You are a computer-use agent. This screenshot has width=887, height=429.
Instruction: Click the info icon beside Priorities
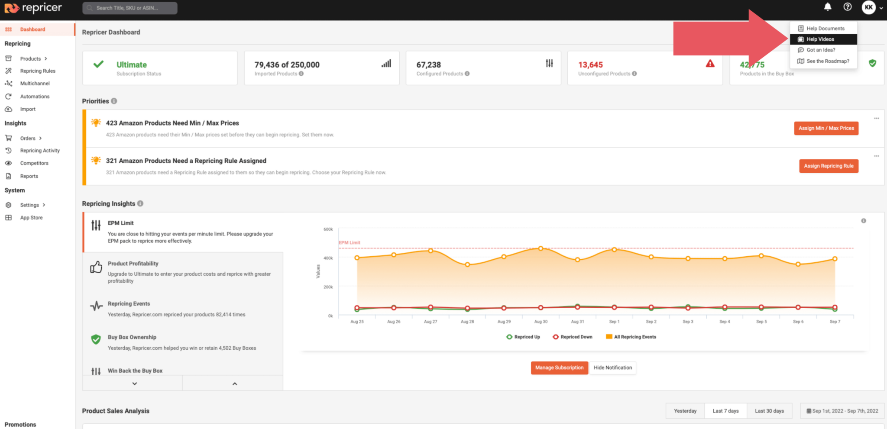(x=114, y=101)
